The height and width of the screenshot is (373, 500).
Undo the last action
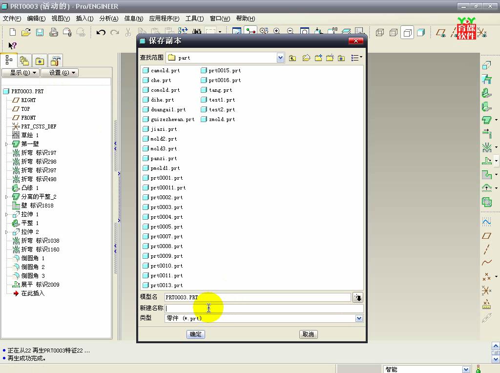point(101,32)
